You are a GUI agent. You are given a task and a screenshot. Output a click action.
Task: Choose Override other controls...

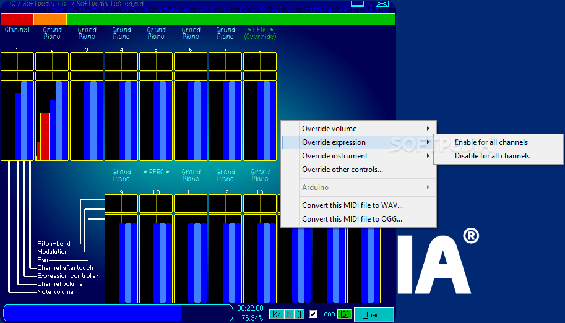click(358, 170)
